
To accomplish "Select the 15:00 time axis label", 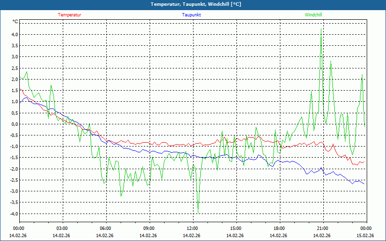I will click(x=235, y=228).
